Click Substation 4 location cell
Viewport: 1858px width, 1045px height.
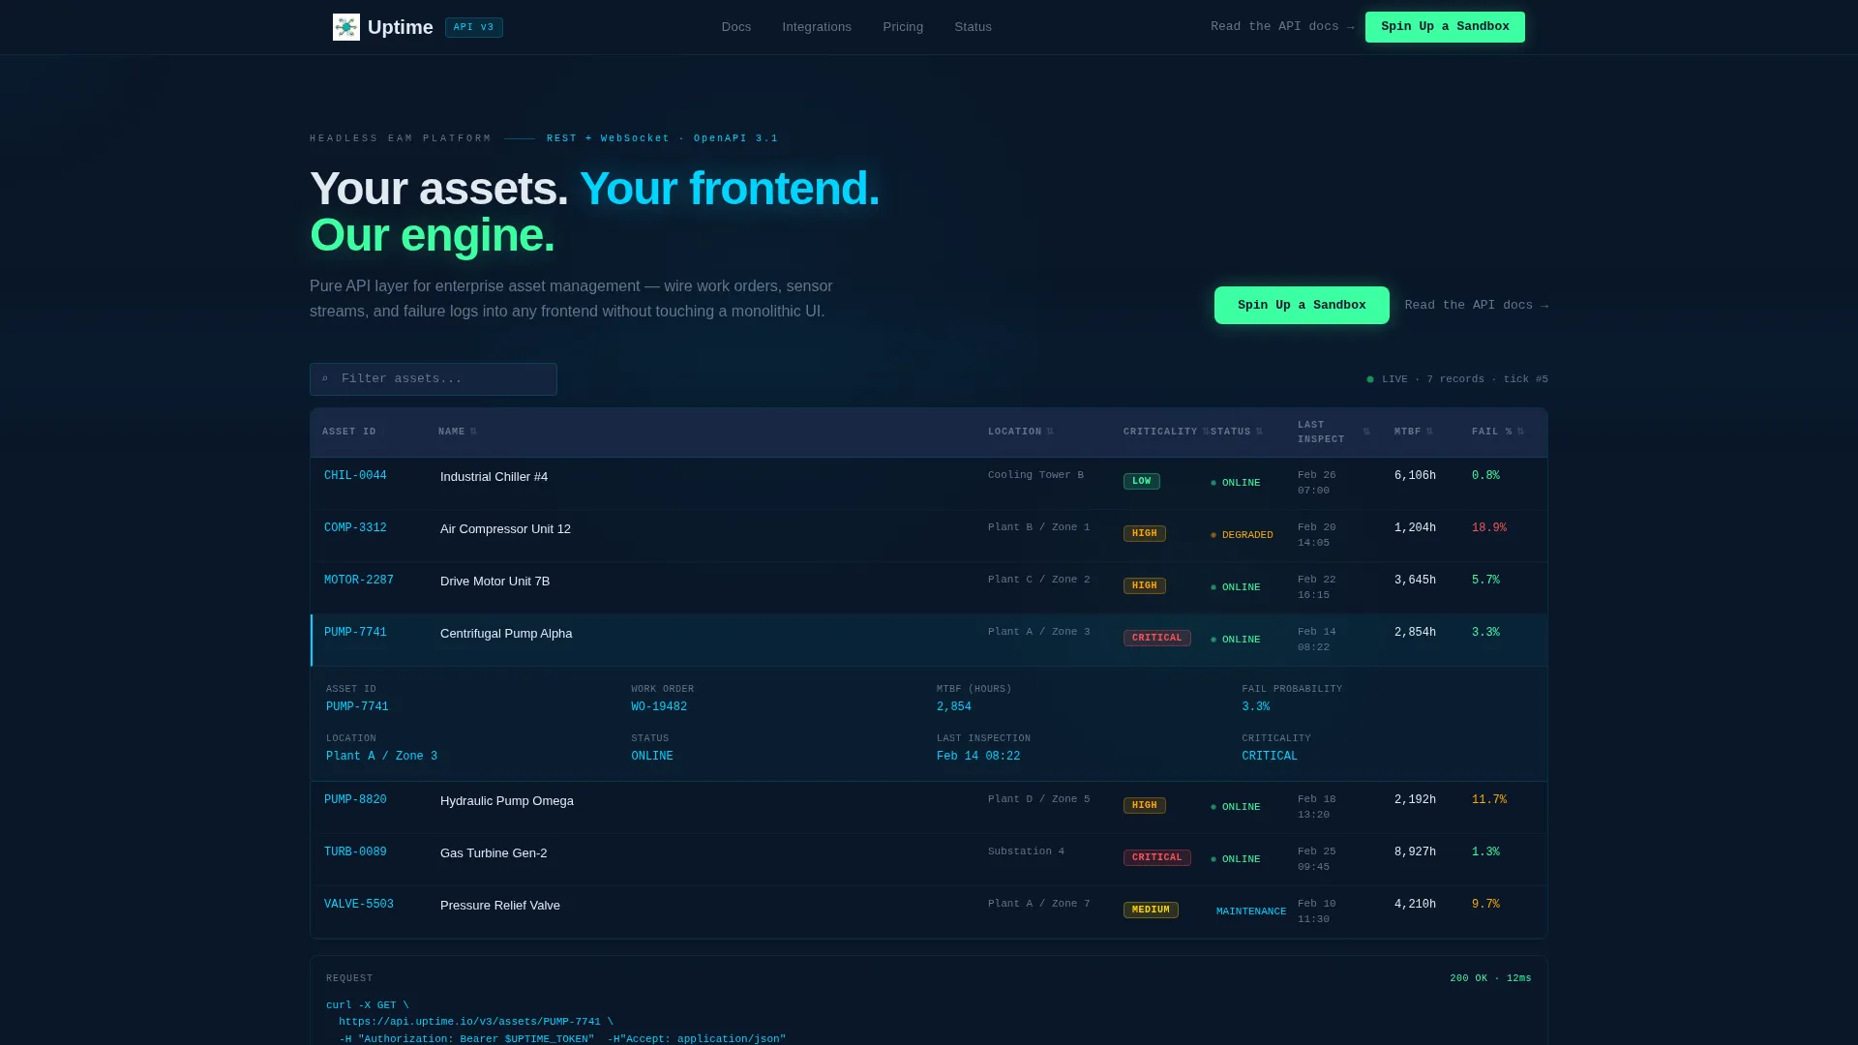click(x=1026, y=851)
